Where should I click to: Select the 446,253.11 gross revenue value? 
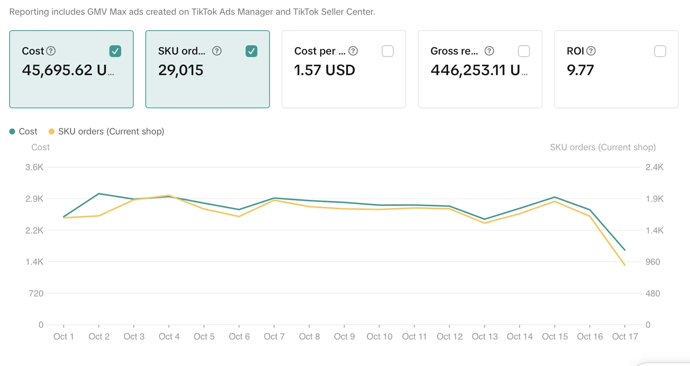click(x=479, y=70)
